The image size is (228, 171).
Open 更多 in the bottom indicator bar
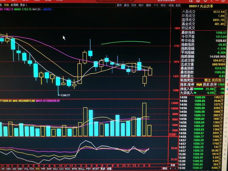[x=103, y=169]
